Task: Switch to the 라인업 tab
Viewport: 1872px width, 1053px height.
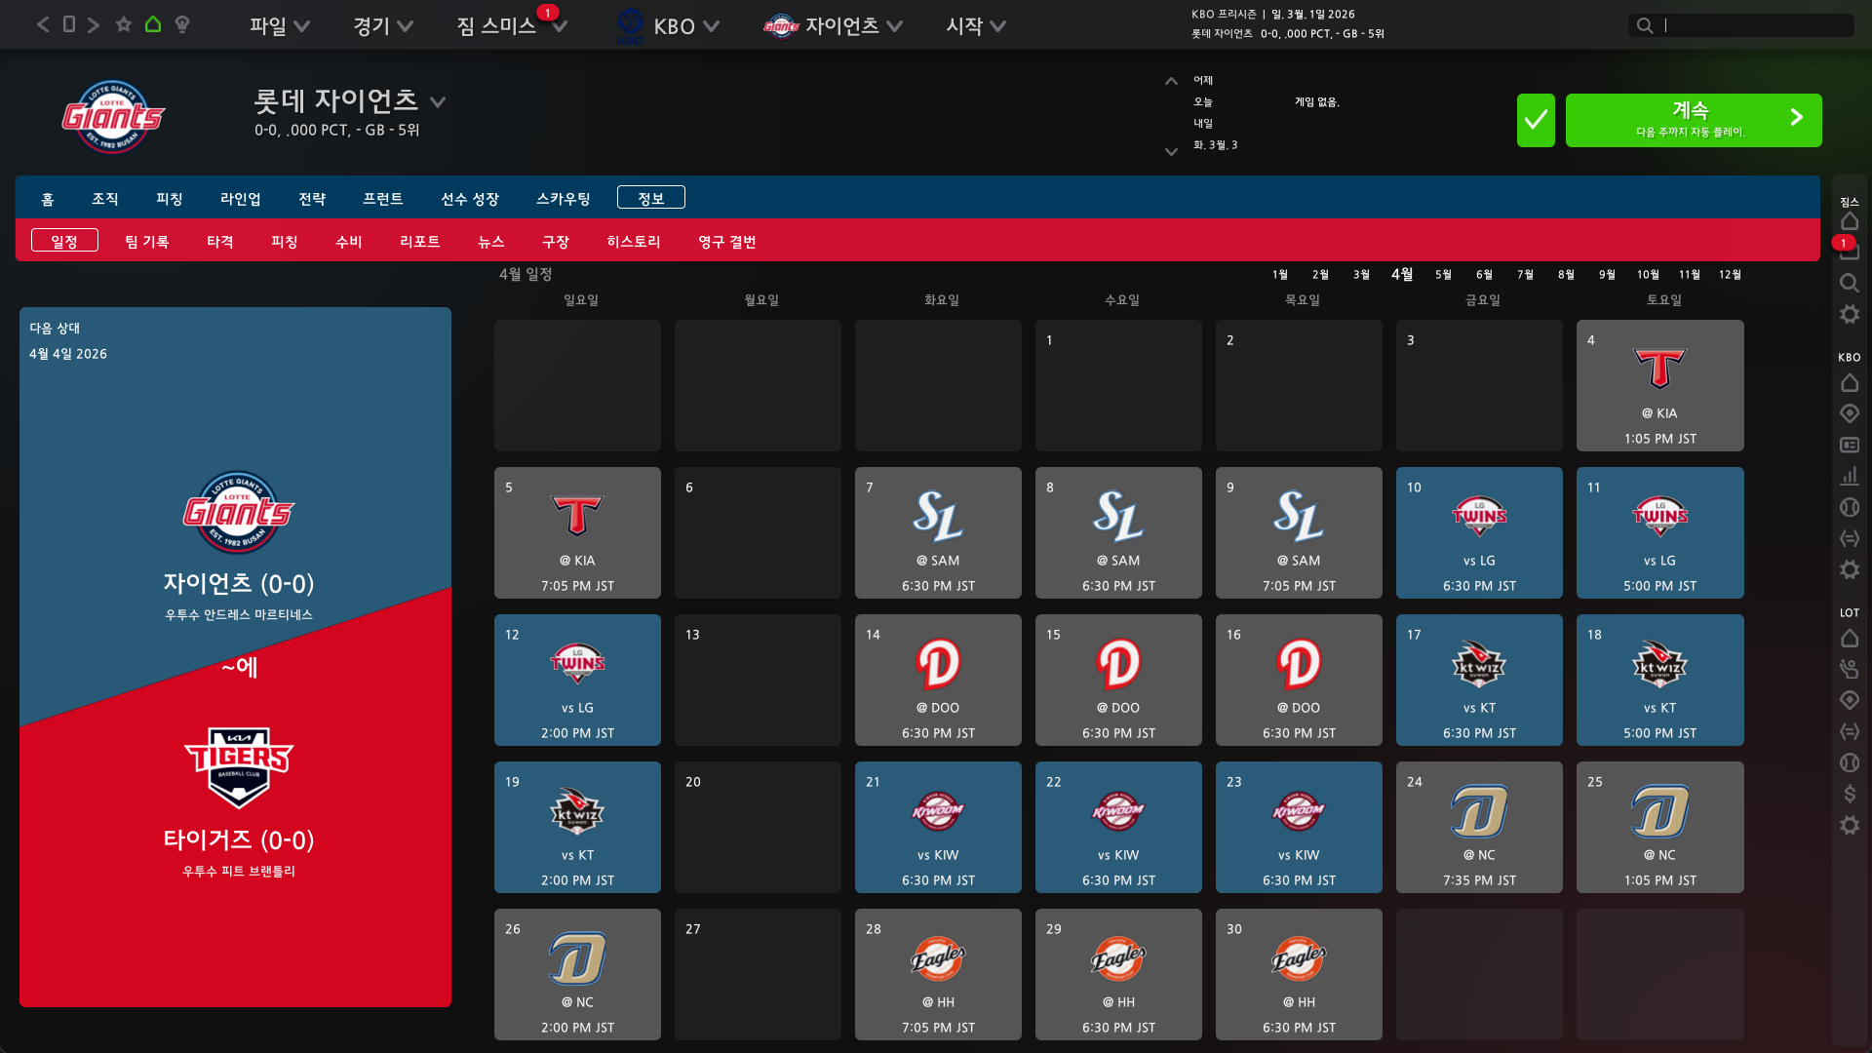Action: [x=240, y=199]
